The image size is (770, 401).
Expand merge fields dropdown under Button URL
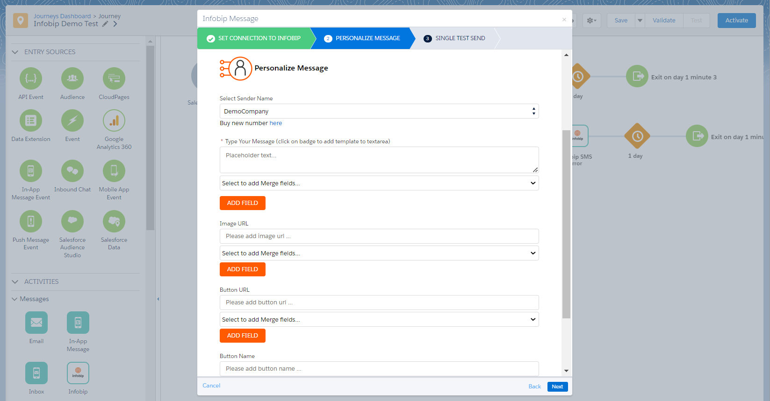coord(379,319)
